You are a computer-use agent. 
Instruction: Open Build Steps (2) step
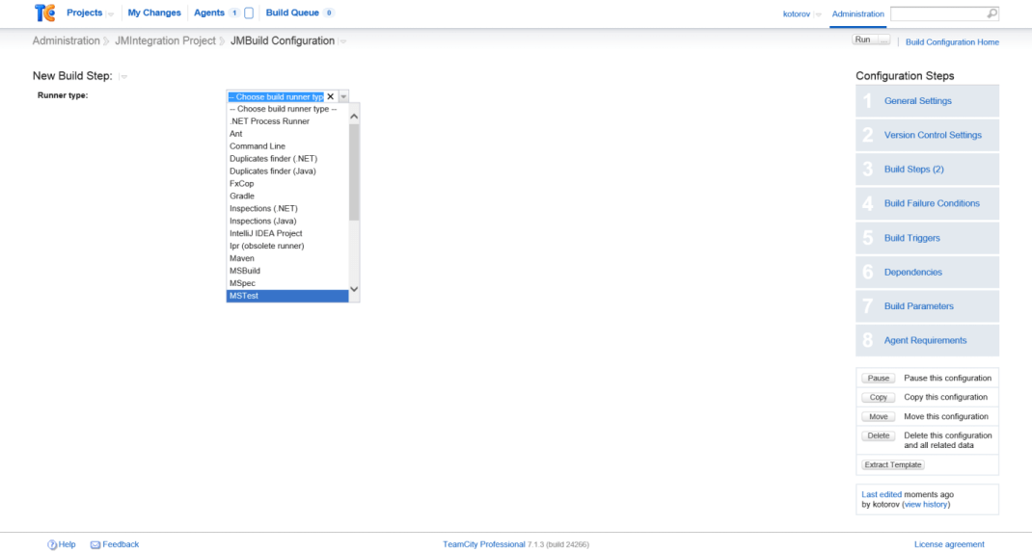(x=927, y=170)
